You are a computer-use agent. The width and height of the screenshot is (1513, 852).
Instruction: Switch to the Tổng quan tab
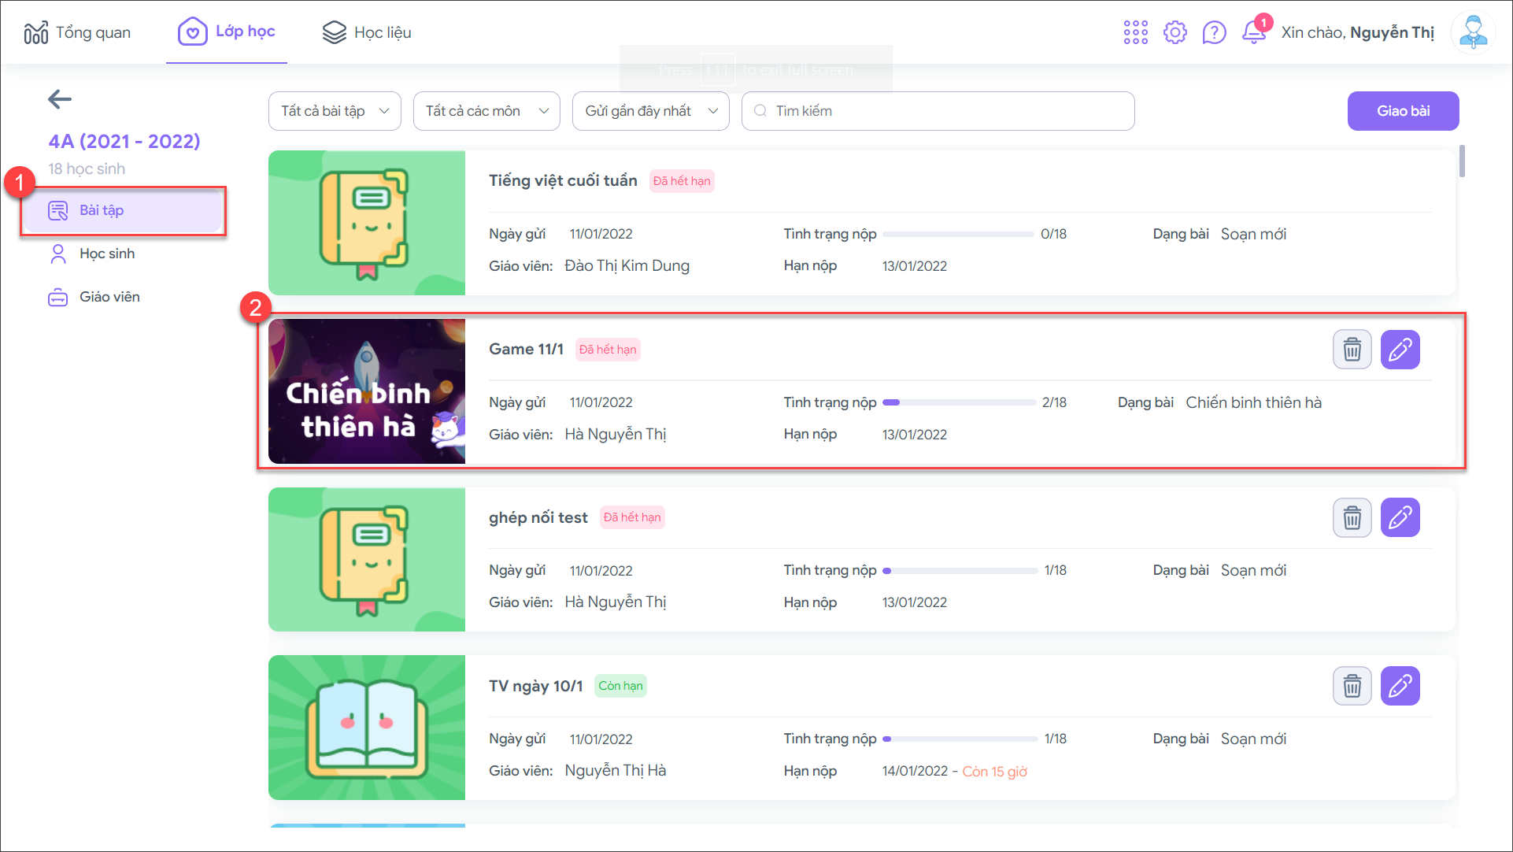tap(77, 32)
